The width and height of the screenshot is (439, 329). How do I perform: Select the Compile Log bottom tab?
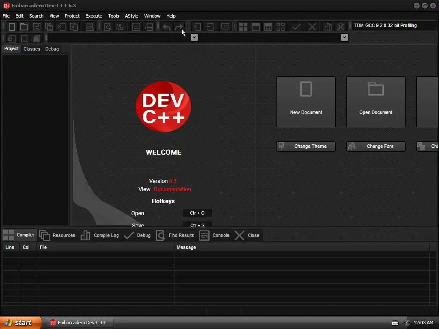pos(99,235)
